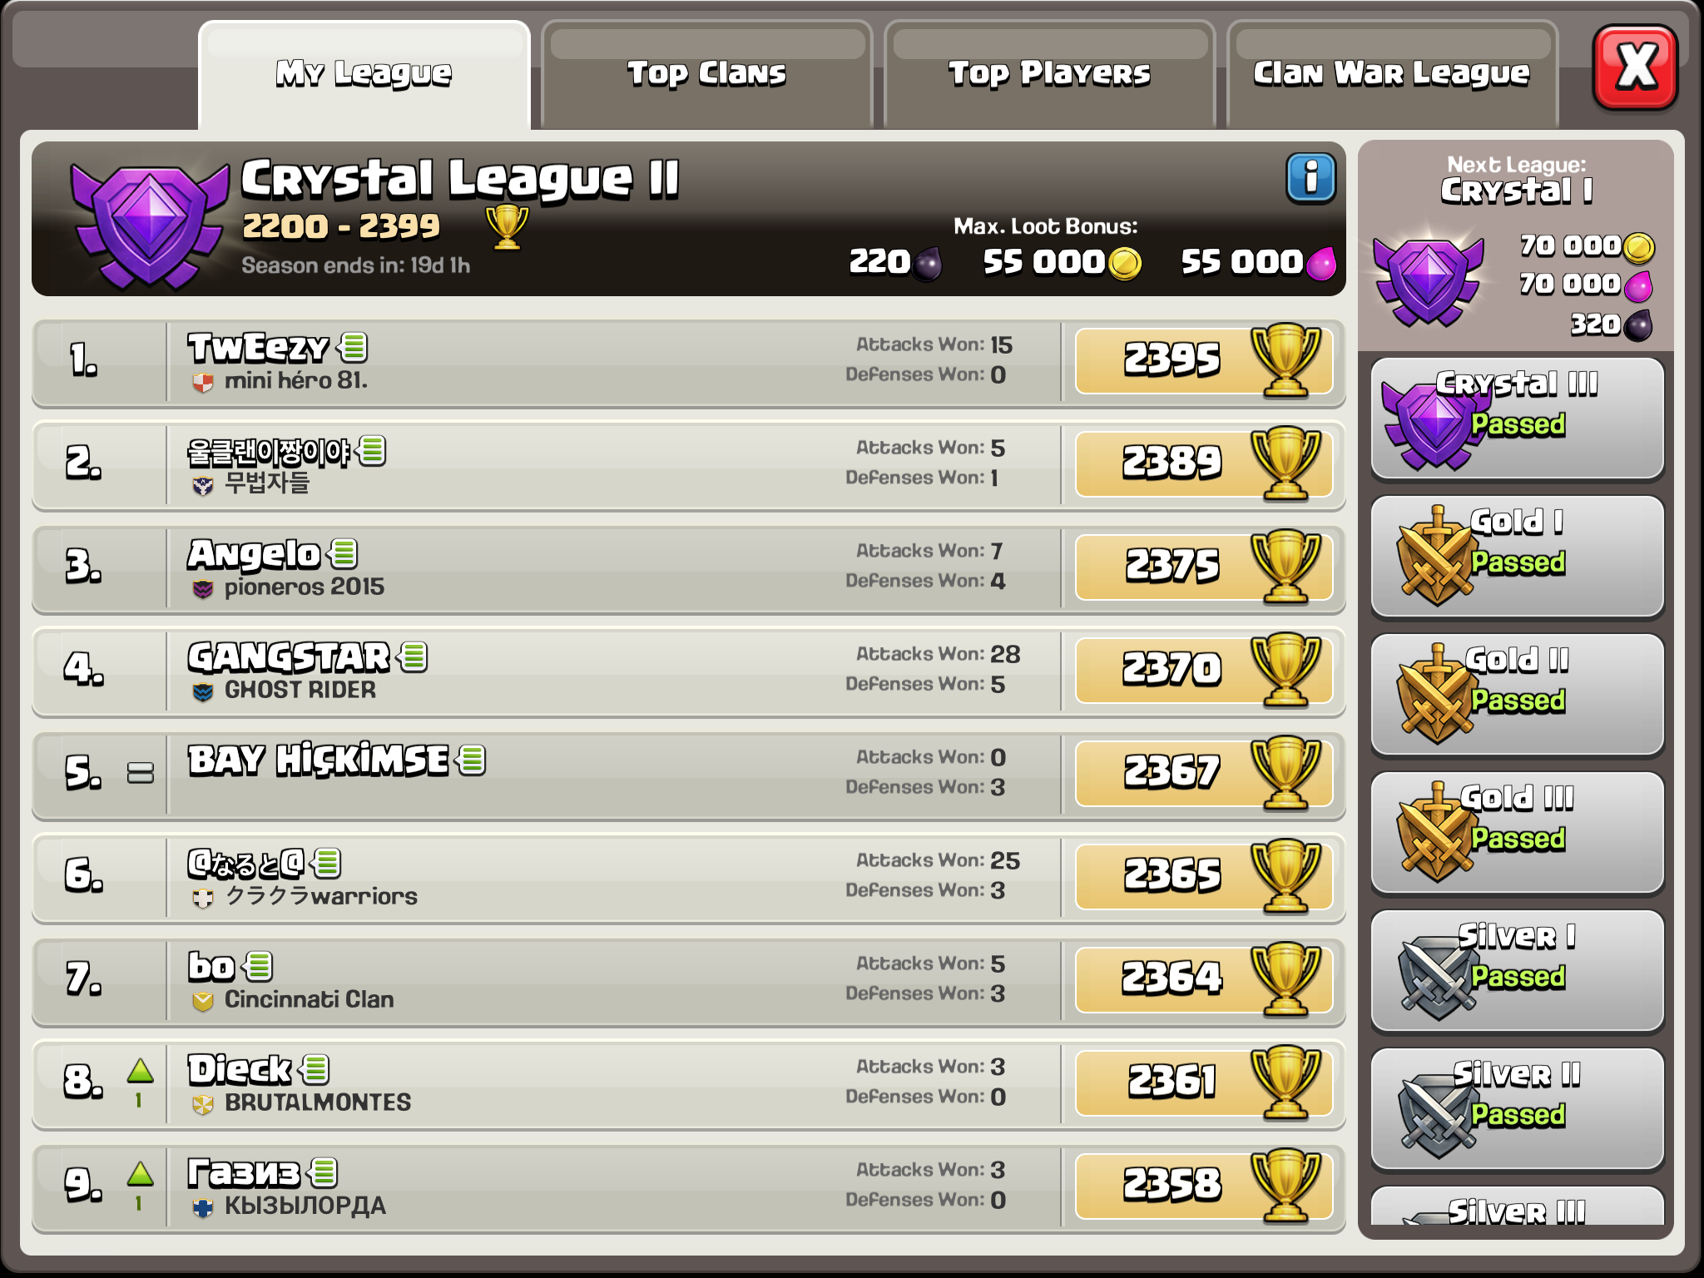1704x1278 pixels.
Task: Open the Top Players tab
Action: coord(1049,75)
